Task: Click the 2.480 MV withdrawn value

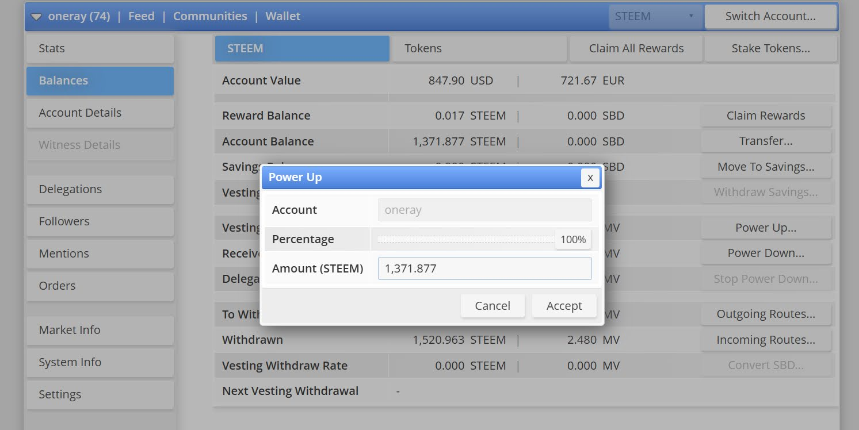Action: point(594,340)
